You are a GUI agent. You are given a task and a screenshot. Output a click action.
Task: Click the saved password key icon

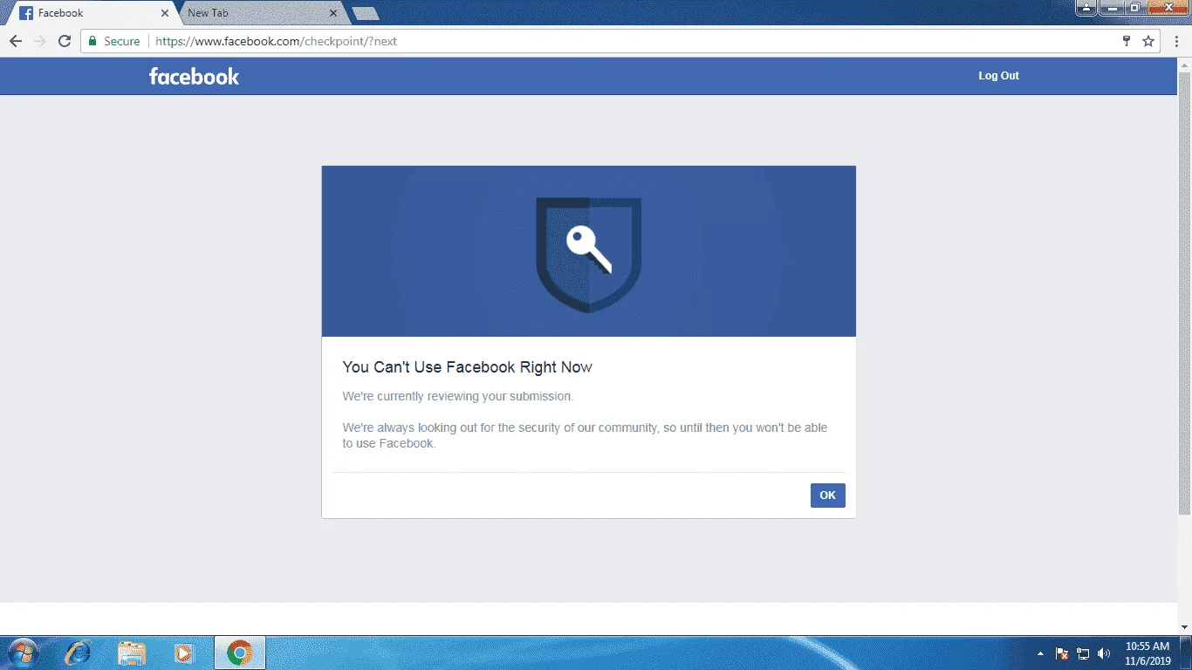pos(1127,41)
